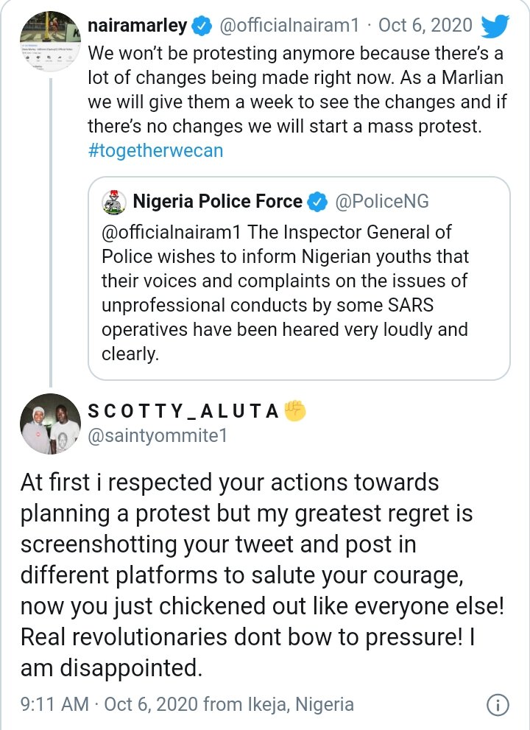530x730 pixels.
Task: Click Nigeria Police Force crest avatar
Action: point(113,201)
